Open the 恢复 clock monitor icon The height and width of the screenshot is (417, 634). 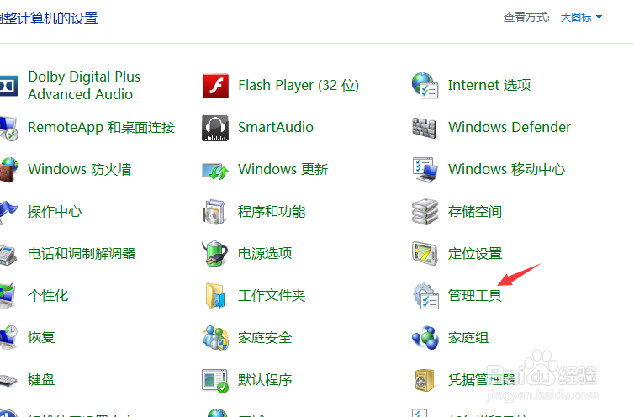pos(9,337)
